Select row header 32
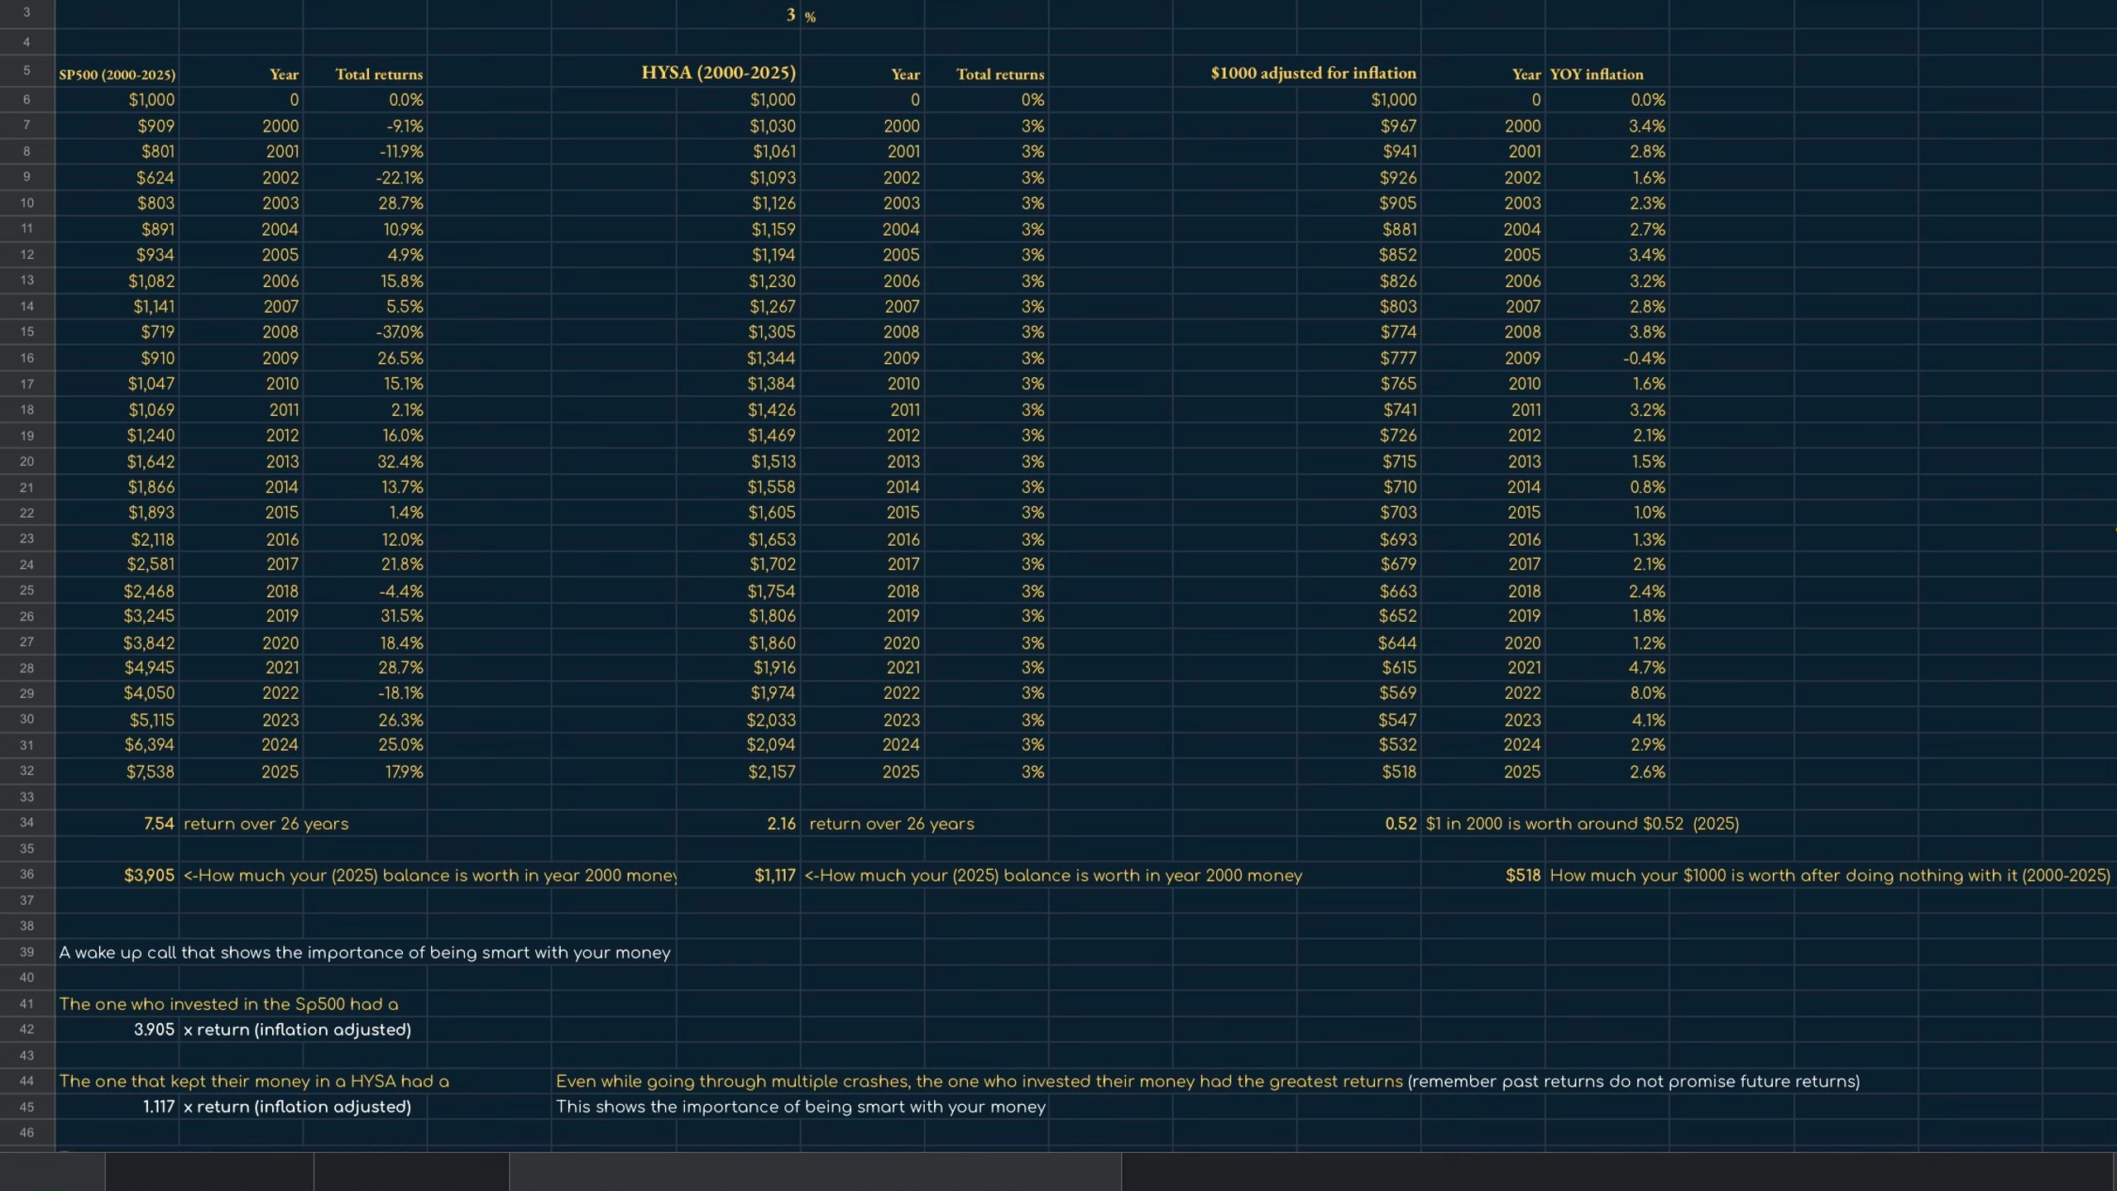 point(26,771)
